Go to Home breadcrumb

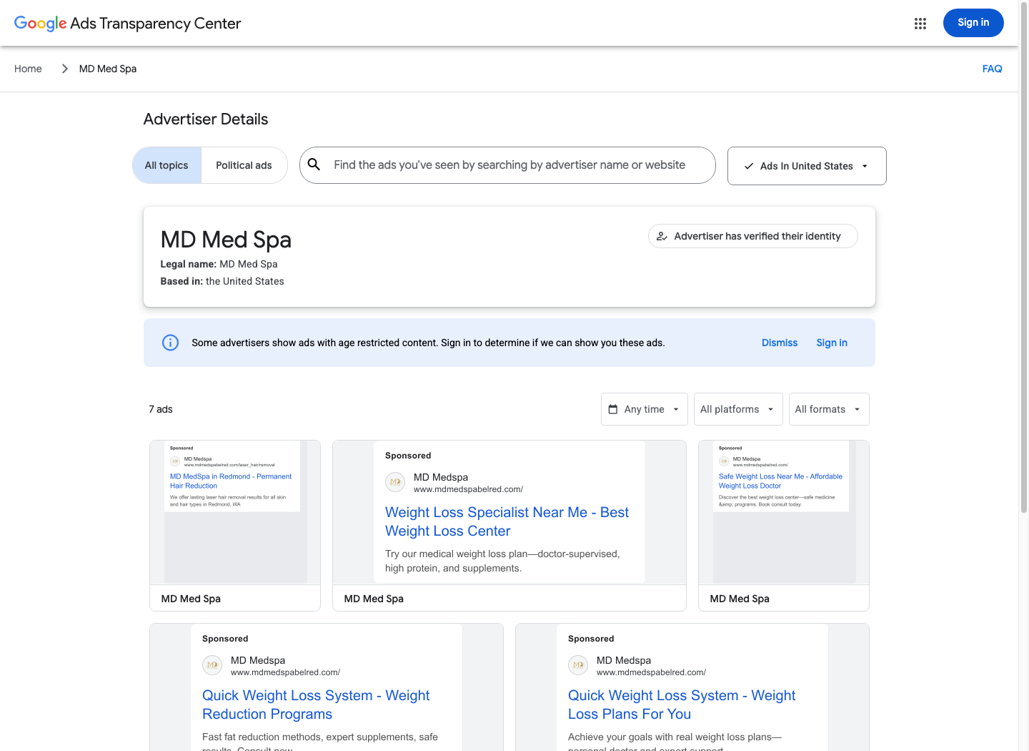click(28, 69)
